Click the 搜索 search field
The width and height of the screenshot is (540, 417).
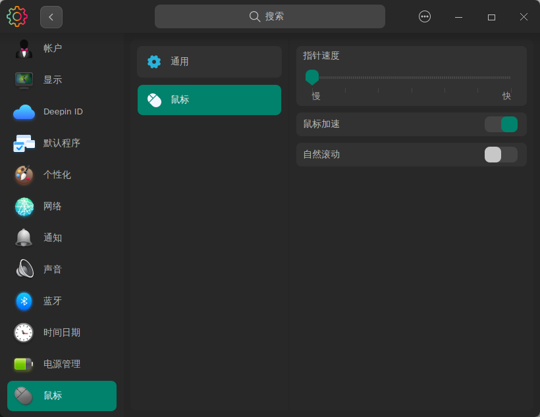point(269,16)
